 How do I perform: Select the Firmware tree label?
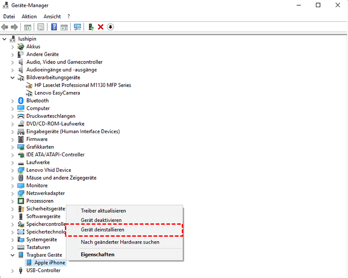37,139
